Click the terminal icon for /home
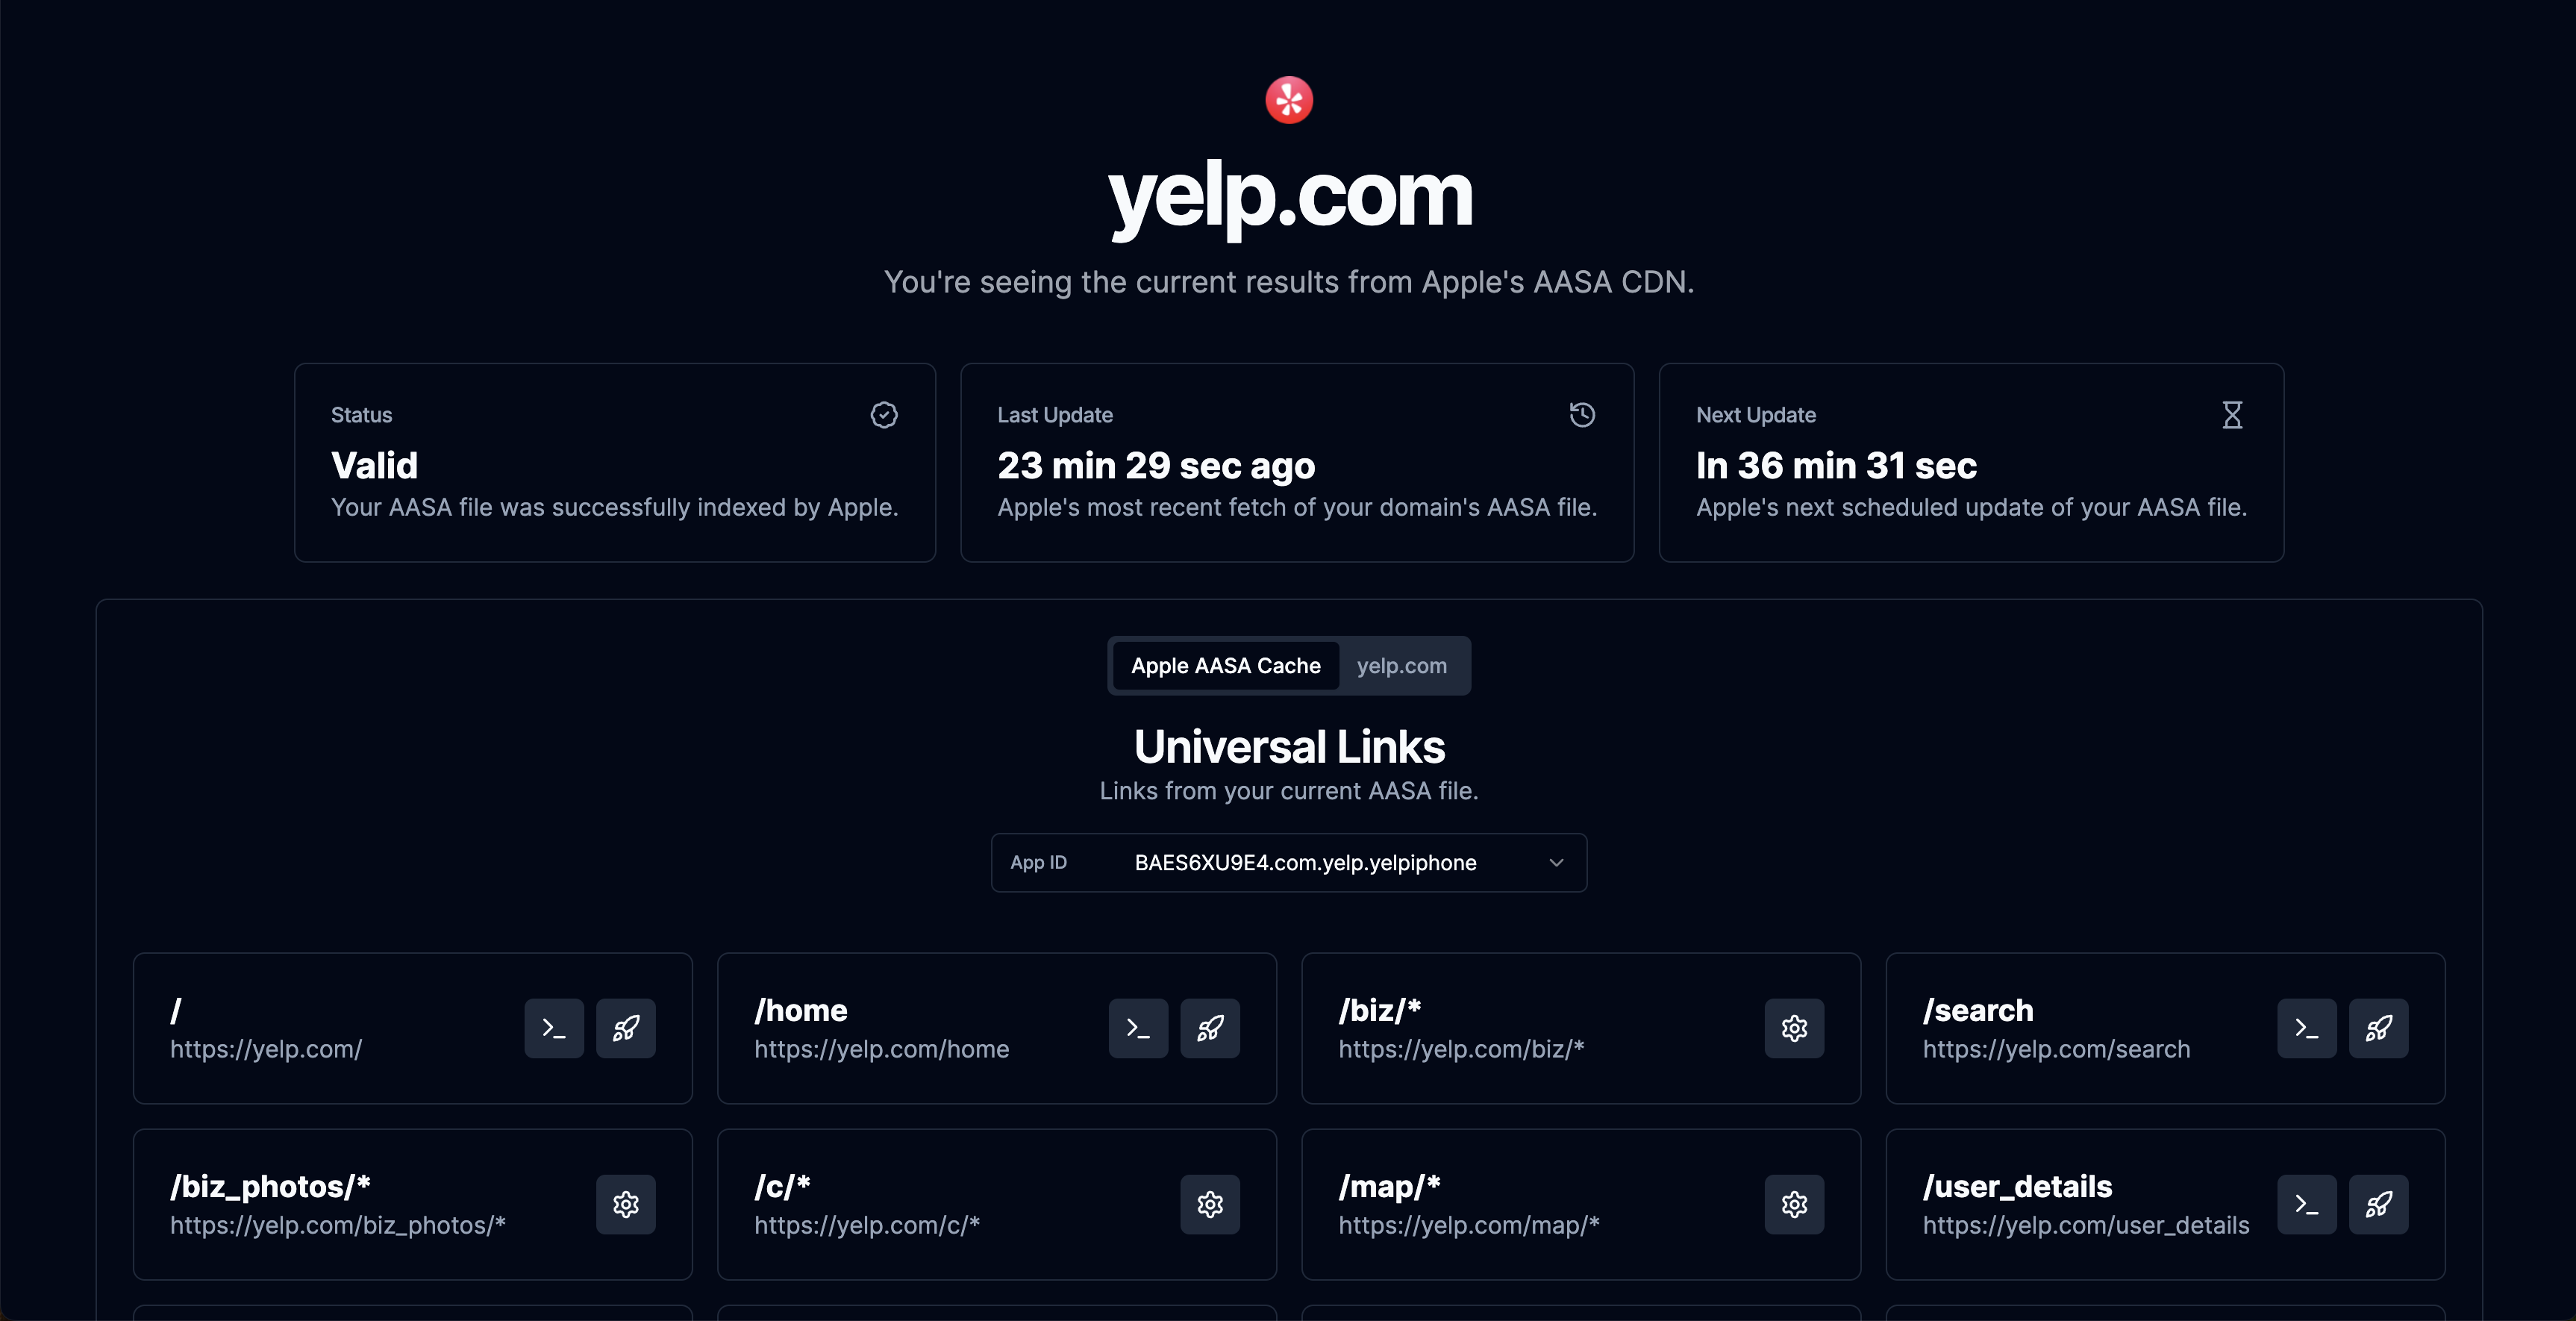The height and width of the screenshot is (1321, 2576). 1138,1028
